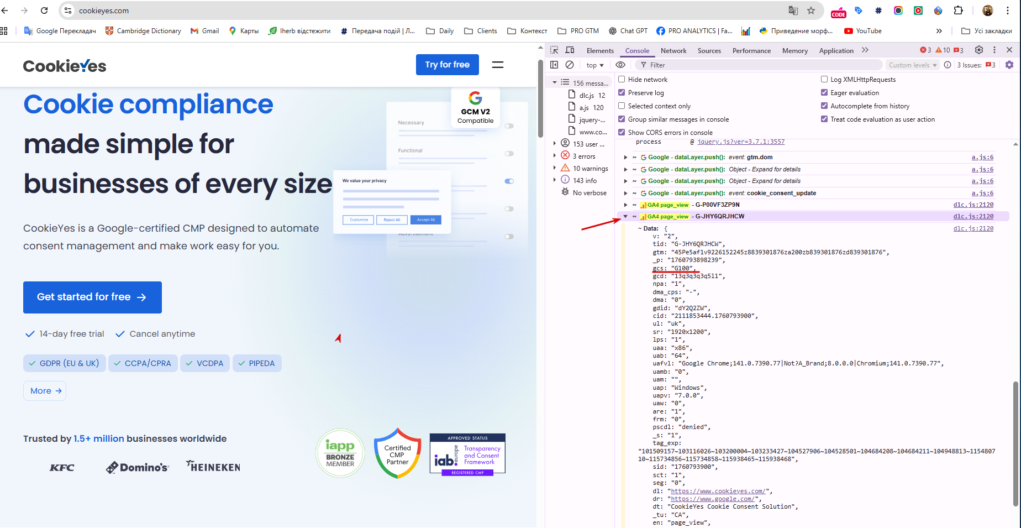Create a live expression with the eye icon
The width and height of the screenshot is (1021, 528).
point(620,65)
